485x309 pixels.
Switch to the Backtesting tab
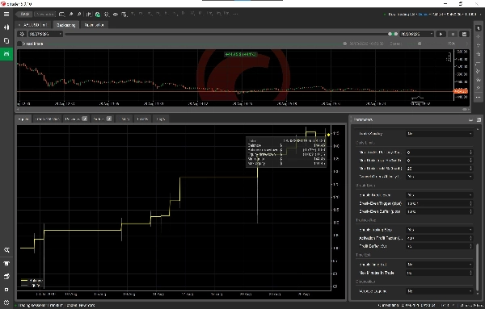click(x=66, y=25)
